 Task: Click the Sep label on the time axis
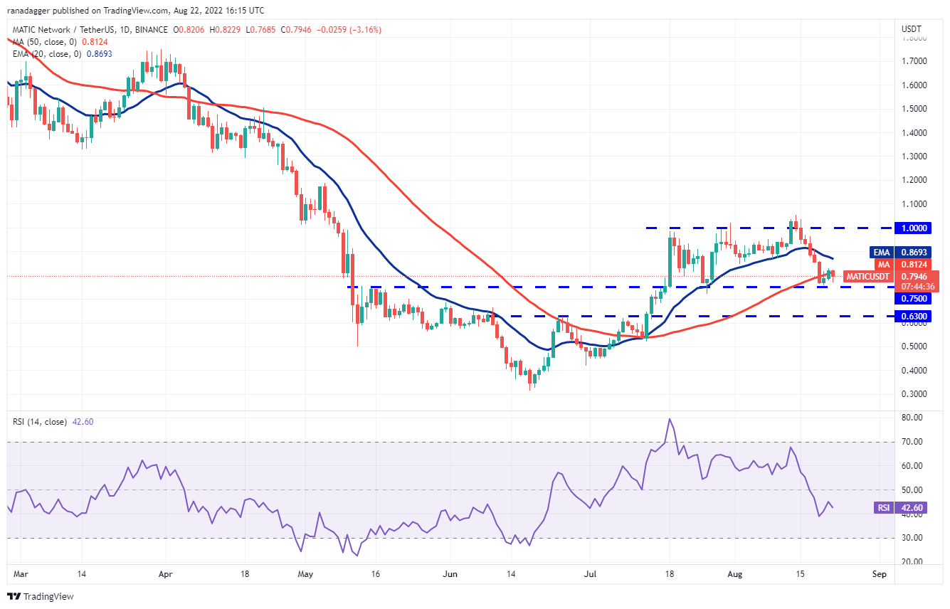point(880,573)
